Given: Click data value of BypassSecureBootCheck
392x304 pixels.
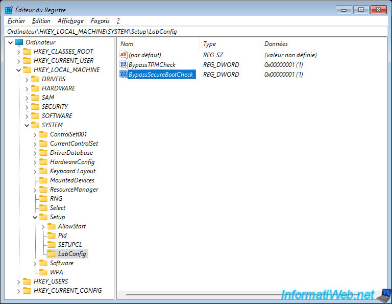Looking at the screenshot, I should [283, 75].
